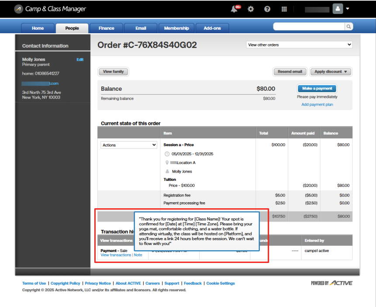Expand the account menu arrow
The image size is (376, 307).
click(348, 9)
